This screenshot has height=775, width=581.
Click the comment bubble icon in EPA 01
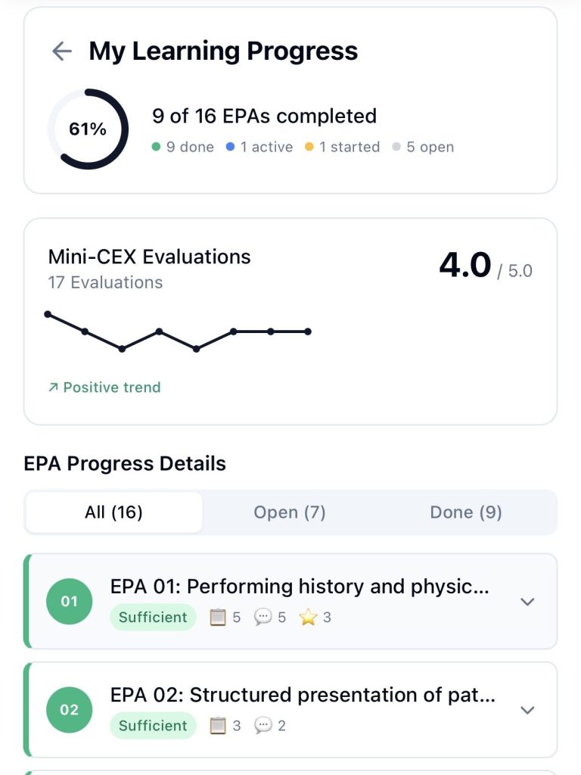click(263, 618)
